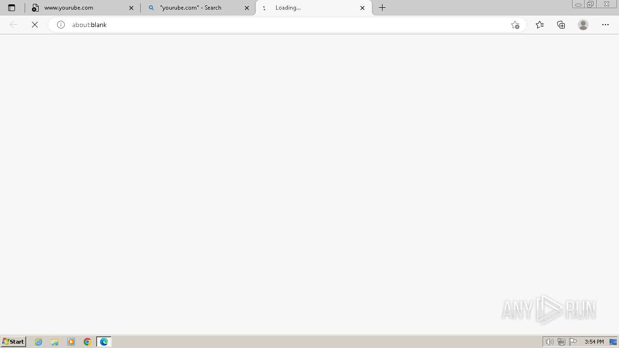The width and height of the screenshot is (619, 348).
Task: Select the Loading... tab
Action: click(x=314, y=8)
